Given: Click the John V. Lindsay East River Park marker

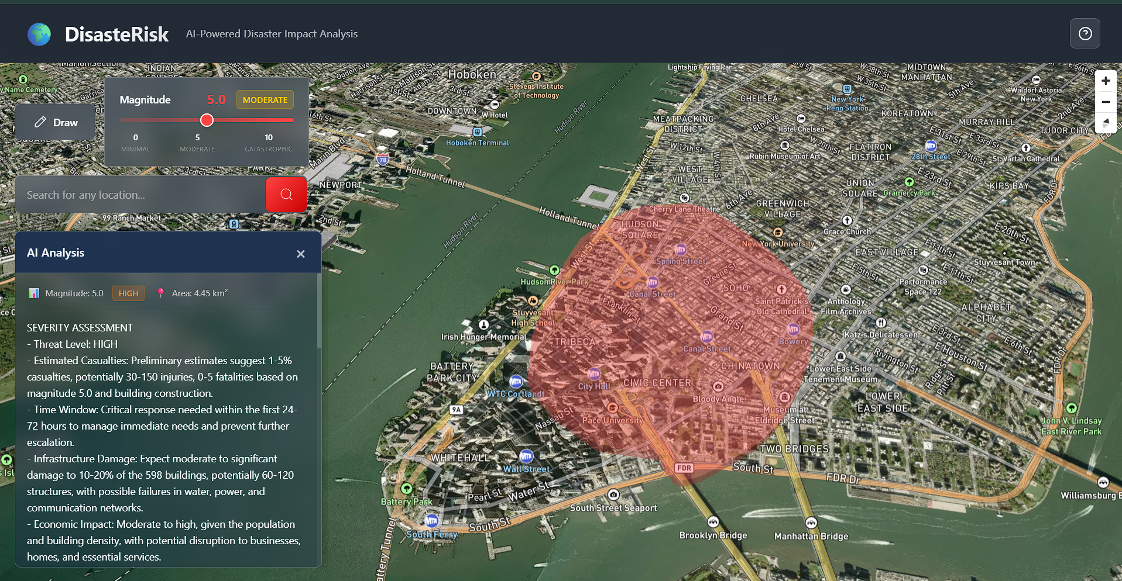Looking at the screenshot, I should pos(1072,408).
